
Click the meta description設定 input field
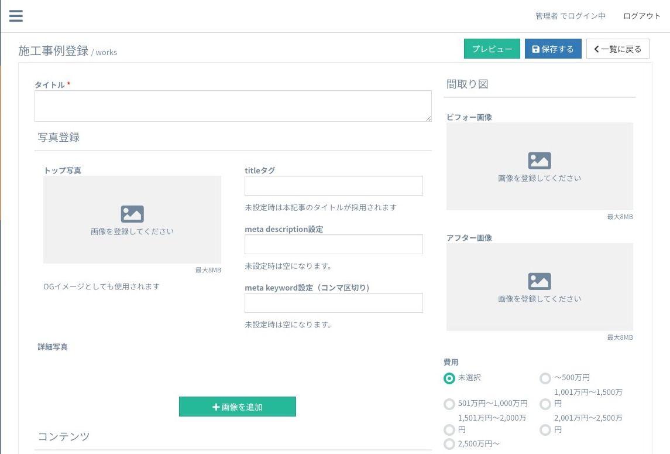point(334,244)
